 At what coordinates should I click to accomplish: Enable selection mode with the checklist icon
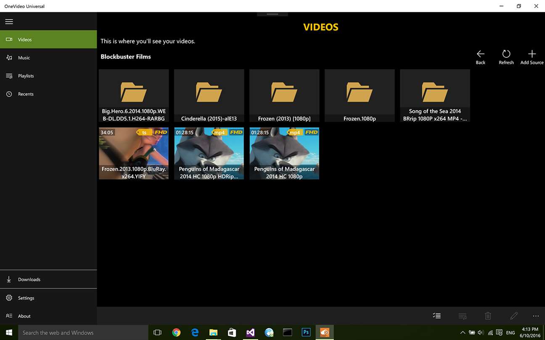tap(437, 316)
